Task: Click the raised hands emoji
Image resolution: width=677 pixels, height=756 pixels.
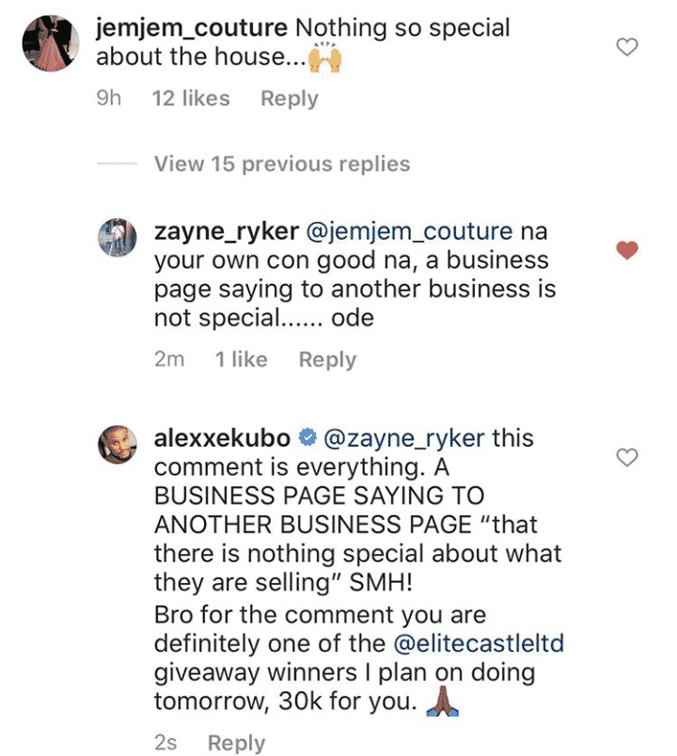Action: pyautogui.click(x=326, y=57)
